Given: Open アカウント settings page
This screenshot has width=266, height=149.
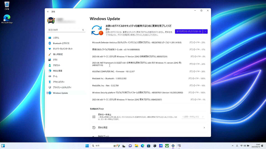Looking at the screenshot, I should (56, 65).
